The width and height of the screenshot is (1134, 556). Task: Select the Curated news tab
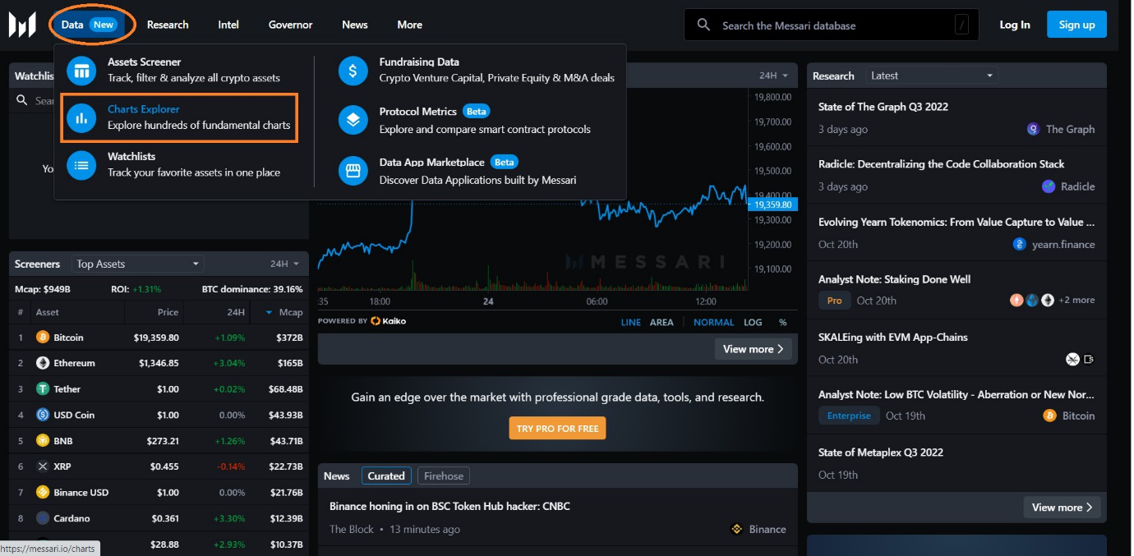(386, 476)
